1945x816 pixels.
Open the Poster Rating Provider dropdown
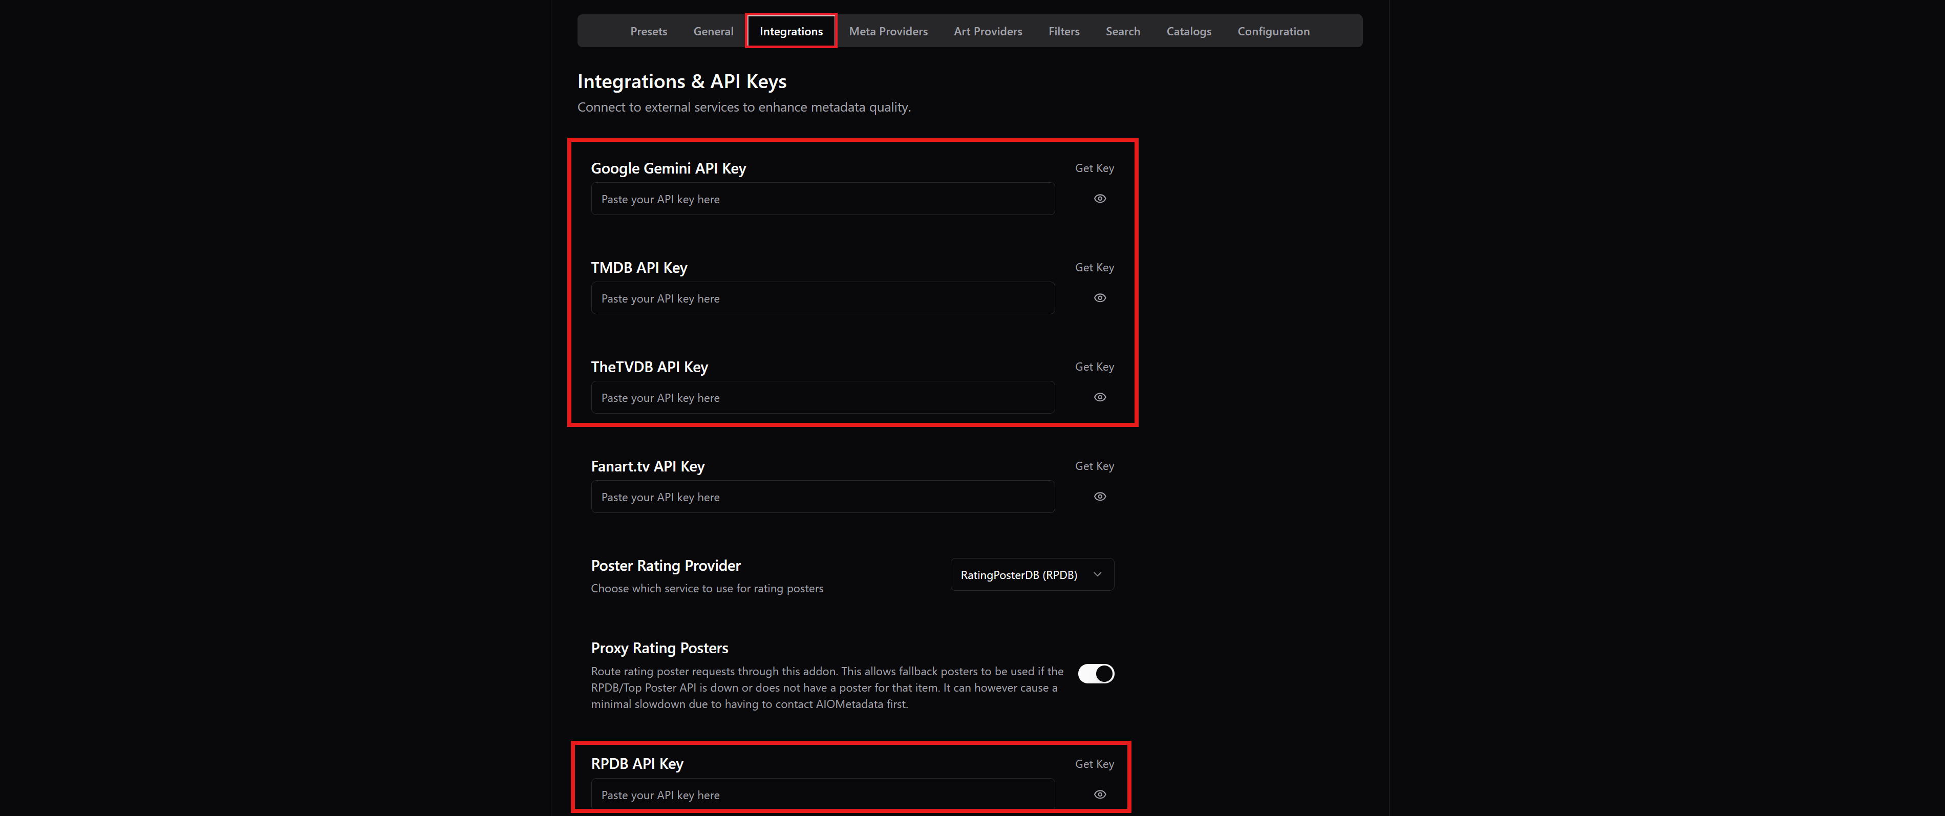[x=1032, y=574]
